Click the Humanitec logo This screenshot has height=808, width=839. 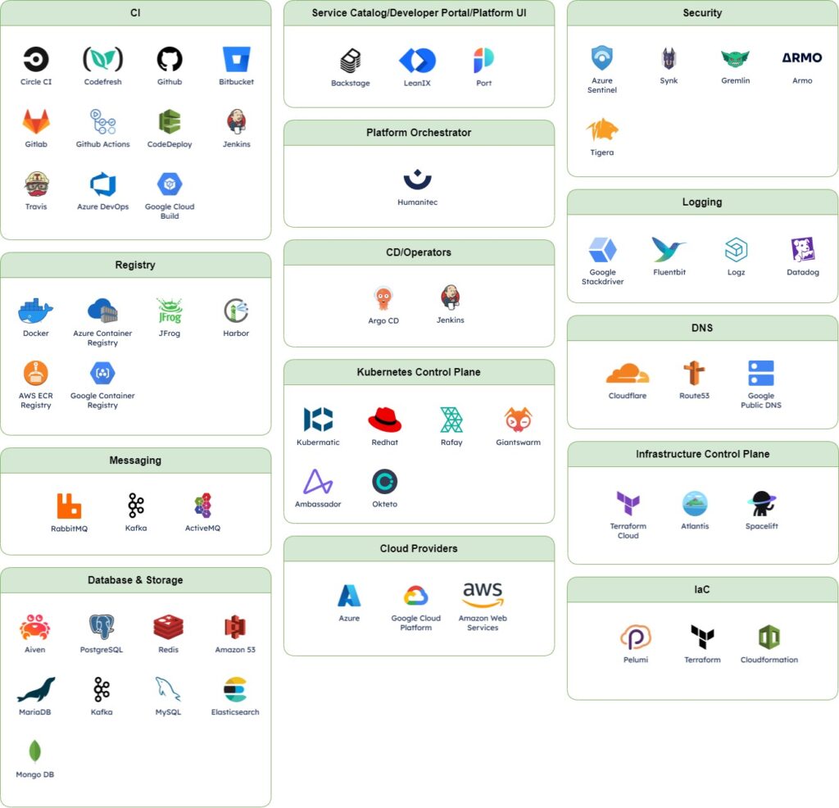417,179
